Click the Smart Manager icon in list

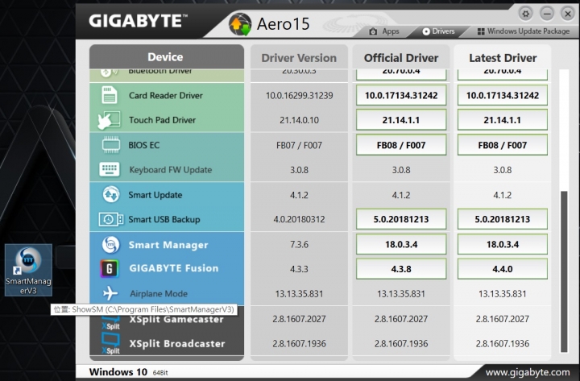click(x=110, y=245)
